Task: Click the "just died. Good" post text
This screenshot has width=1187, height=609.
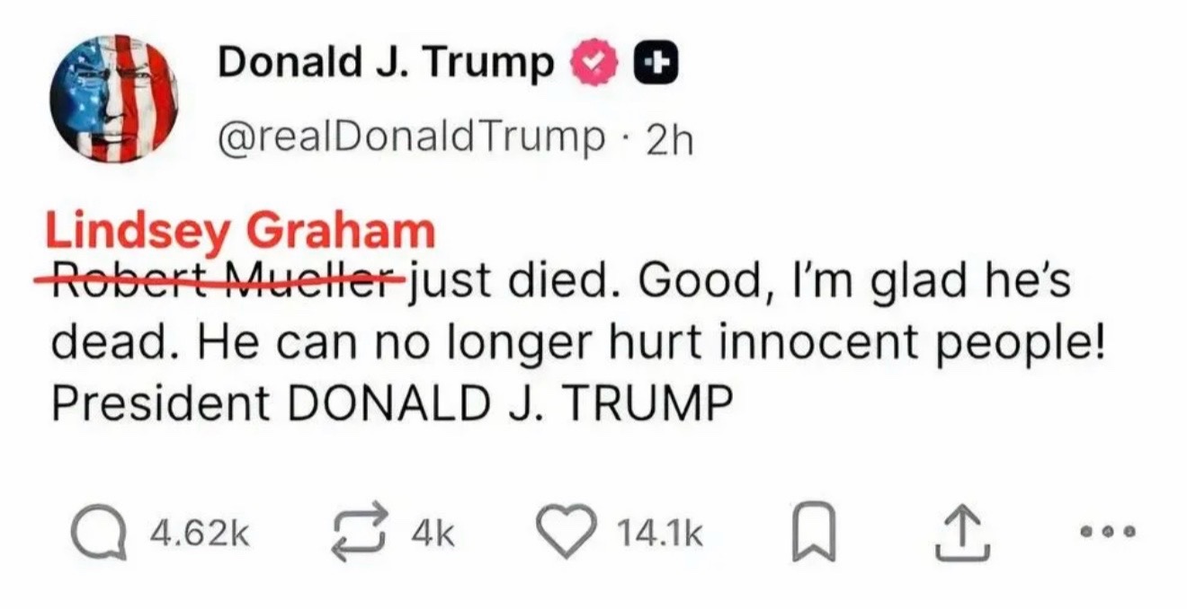Action: click(555, 283)
